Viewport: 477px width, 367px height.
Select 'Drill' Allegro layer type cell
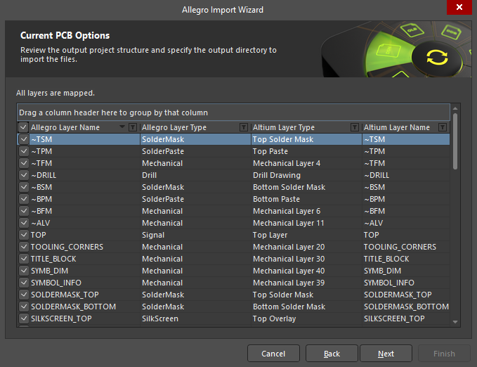(x=195, y=175)
